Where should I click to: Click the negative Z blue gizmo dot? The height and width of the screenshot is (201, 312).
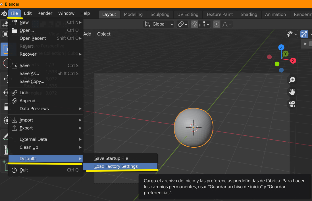click(x=281, y=70)
